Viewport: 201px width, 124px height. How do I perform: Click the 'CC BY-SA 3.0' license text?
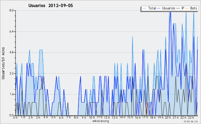point(191,121)
